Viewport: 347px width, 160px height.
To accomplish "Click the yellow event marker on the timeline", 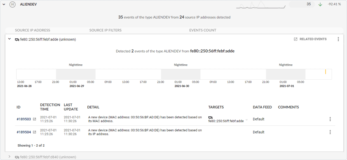I will (x=325, y=72).
